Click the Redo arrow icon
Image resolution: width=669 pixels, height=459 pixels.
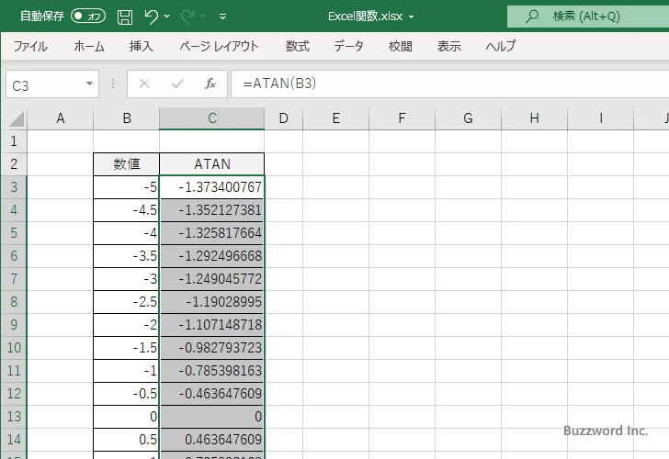(x=187, y=17)
